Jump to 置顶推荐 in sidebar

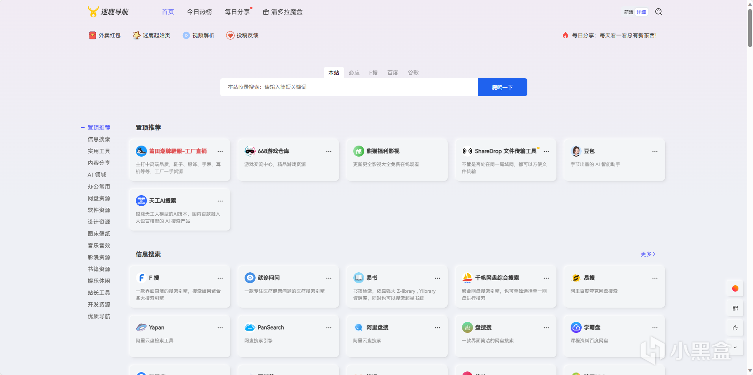[99, 127]
